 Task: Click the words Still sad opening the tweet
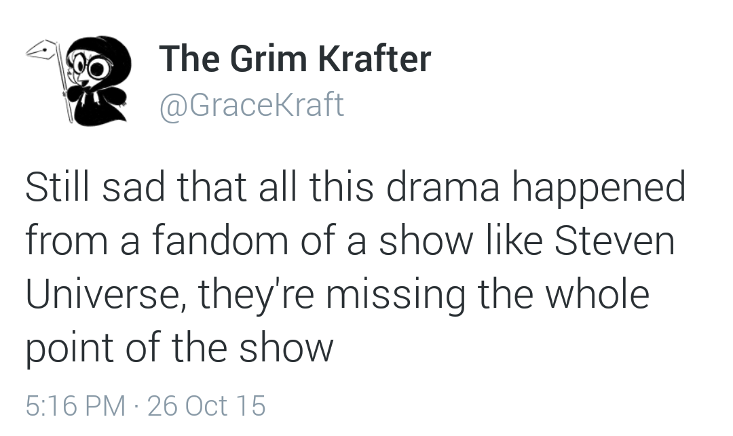95,186
